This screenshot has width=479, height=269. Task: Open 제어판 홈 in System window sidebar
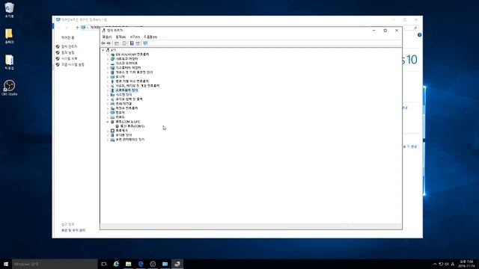pyautogui.click(x=67, y=37)
